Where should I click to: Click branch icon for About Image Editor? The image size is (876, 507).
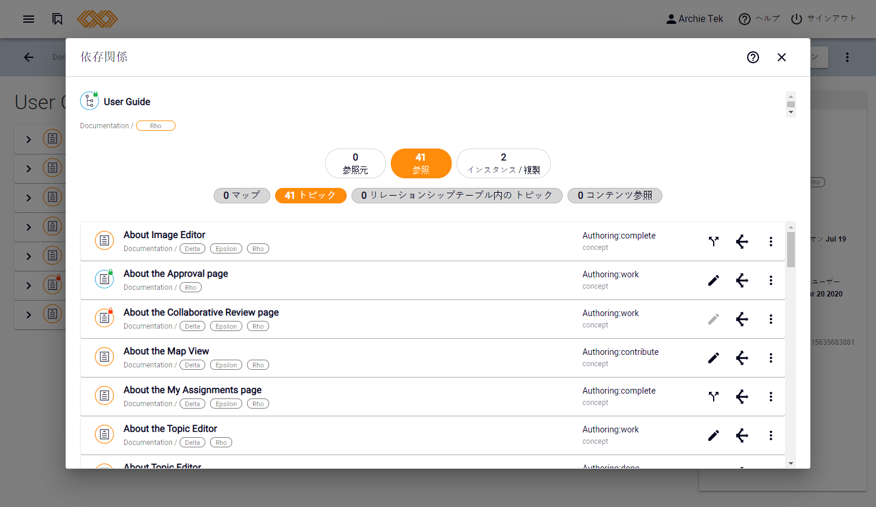pyautogui.click(x=714, y=242)
